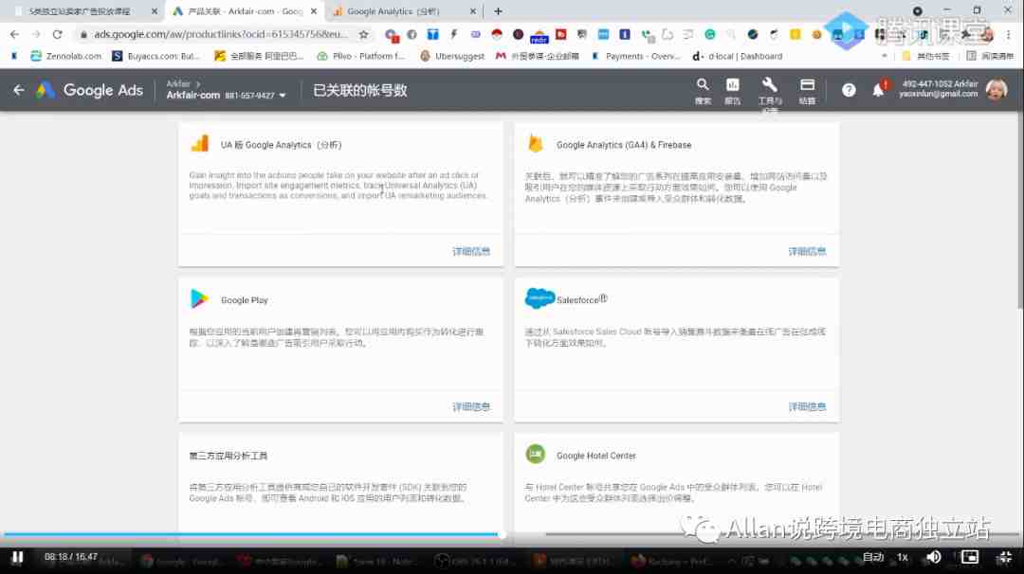The image size is (1024, 574).
Task: Open the Reports icon in Google Ads
Action: pyautogui.click(x=733, y=91)
